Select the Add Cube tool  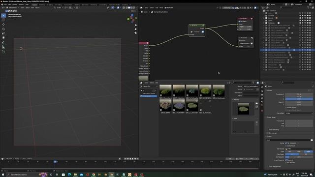(x=3, y=52)
